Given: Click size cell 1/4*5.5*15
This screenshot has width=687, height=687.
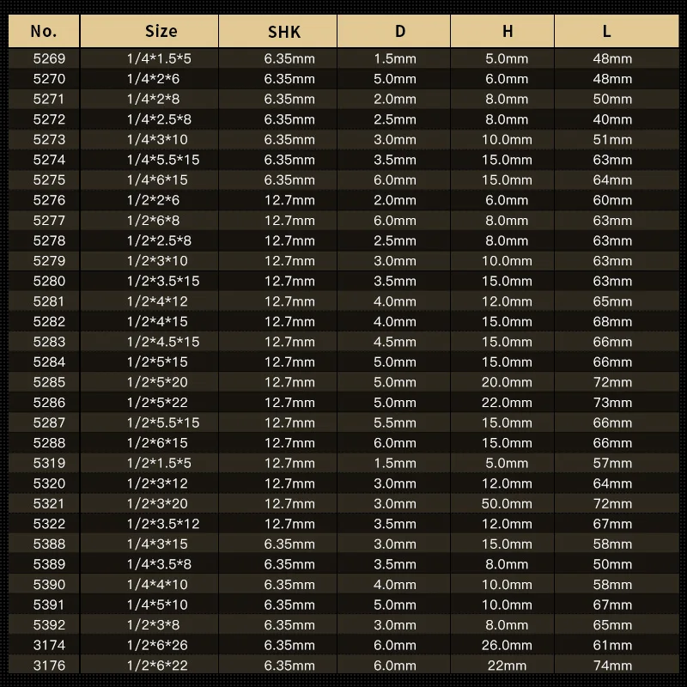Looking at the screenshot, I should (x=163, y=160).
